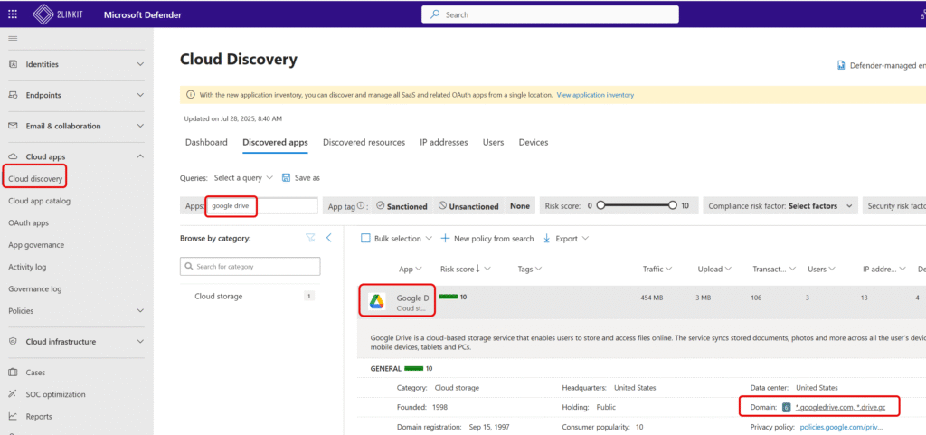This screenshot has height=435, width=926.
Task: Click the Cases icon in sidebar
Action: click(x=14, y=373)
